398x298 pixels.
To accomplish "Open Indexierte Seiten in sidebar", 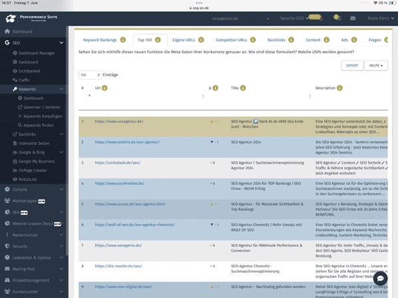I will [34, 143].
